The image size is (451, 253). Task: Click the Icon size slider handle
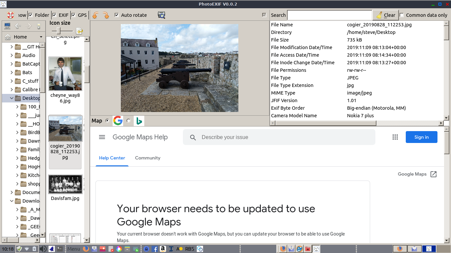[58, 31]
